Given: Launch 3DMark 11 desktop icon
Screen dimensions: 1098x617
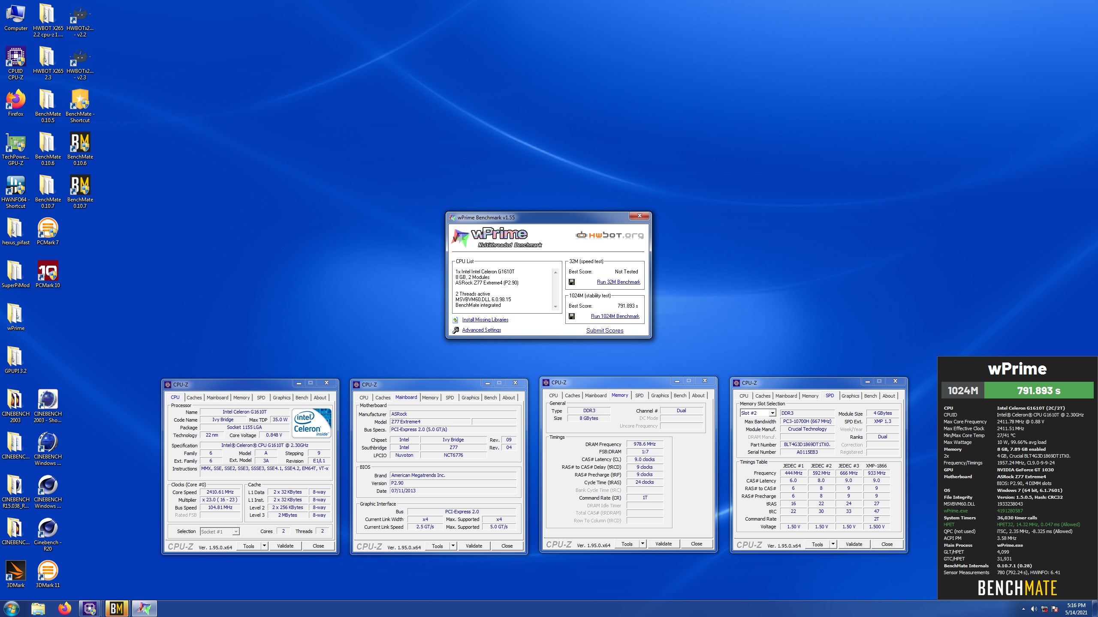Looking at the screenshot, I should (x=48, y=574).
